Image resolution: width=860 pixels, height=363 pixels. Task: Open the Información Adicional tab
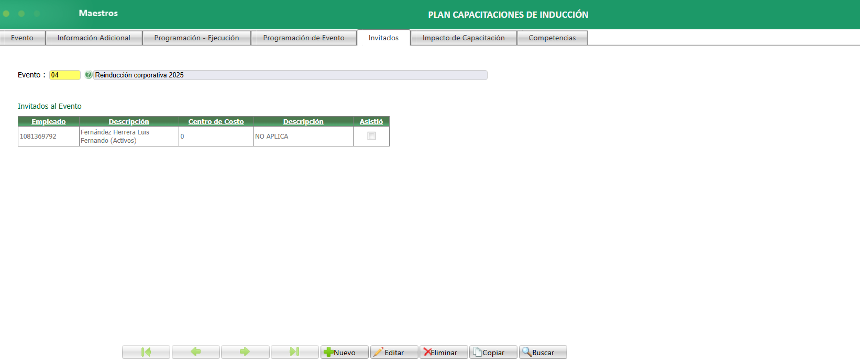click(x=94, y=38)
